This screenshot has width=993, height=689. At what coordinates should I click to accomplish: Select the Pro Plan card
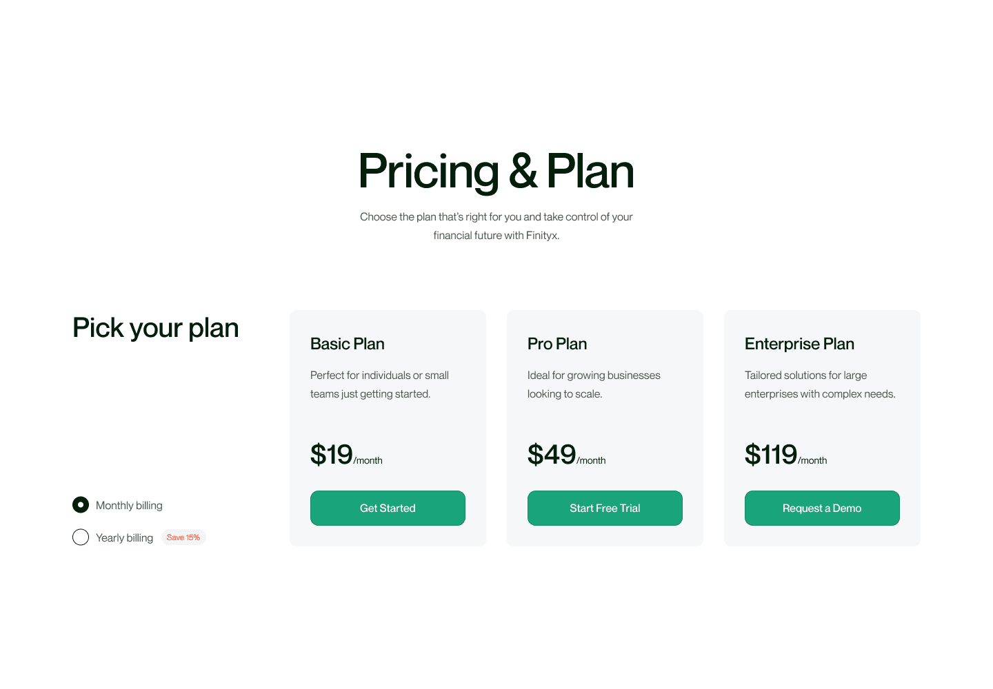605,427
